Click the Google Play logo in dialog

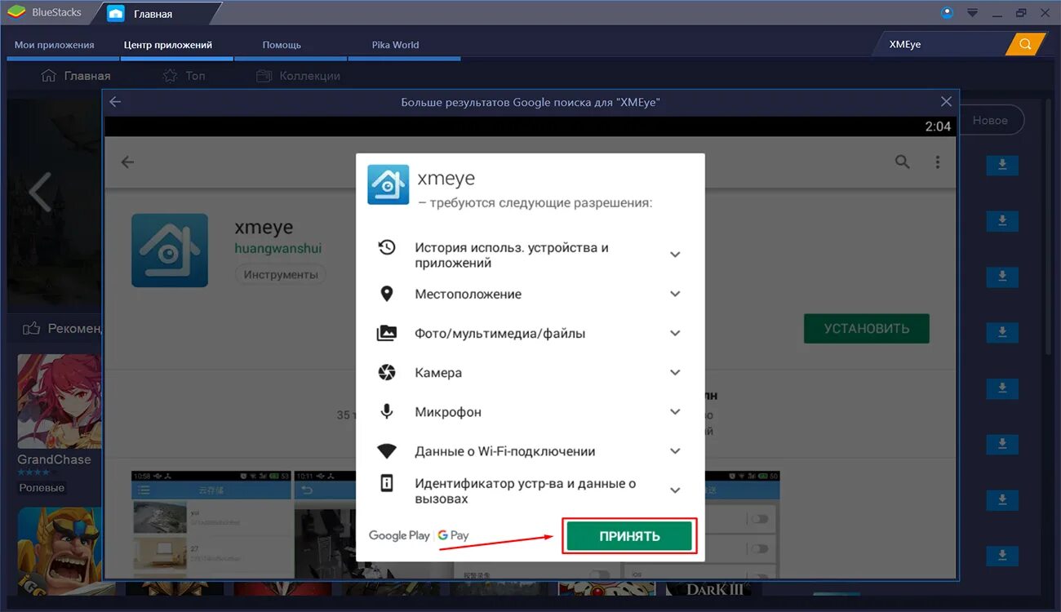[x=399, y=535]
